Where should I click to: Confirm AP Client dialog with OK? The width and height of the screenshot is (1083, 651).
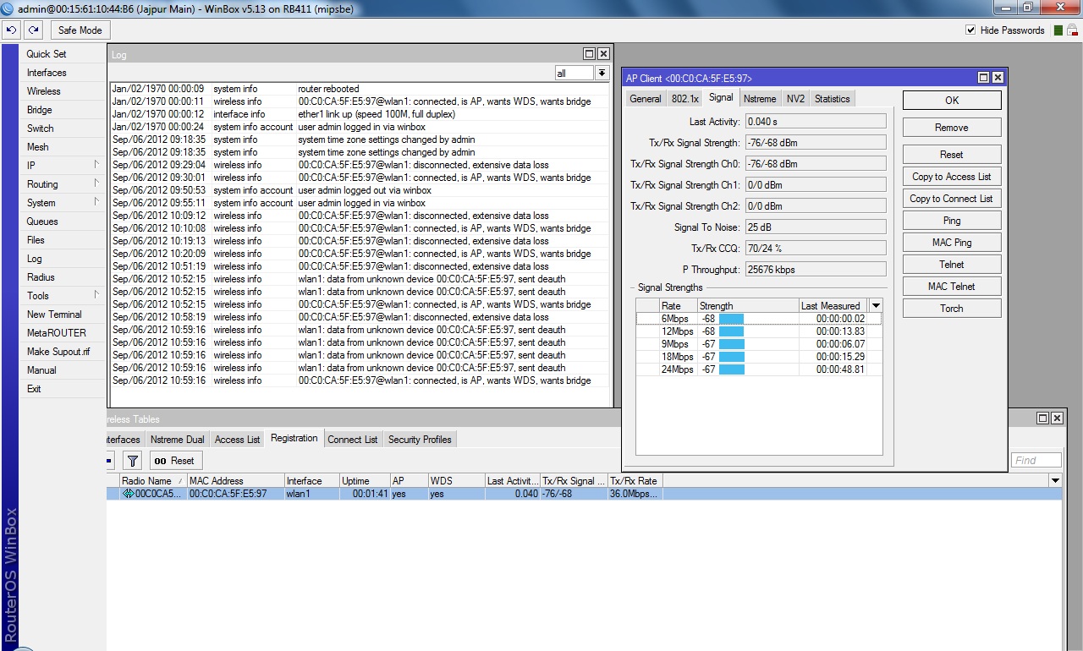click(x=952, y=100)
